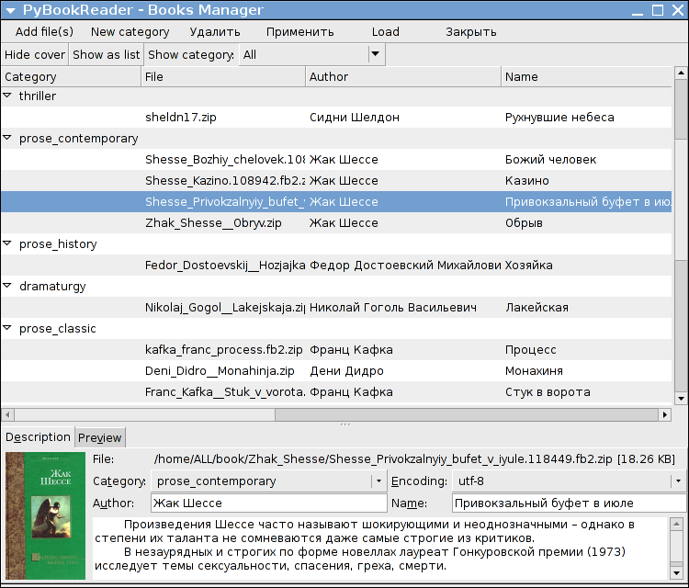Select the sheldn17.zip row

336,118
